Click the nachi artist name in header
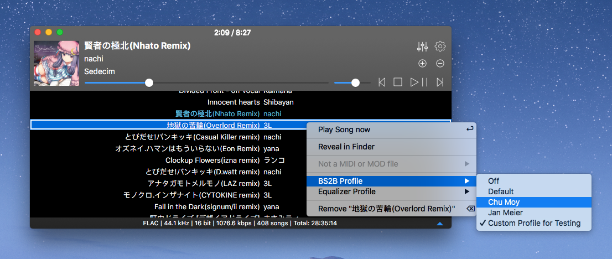Screen dimensions: 612x259 point(94,59)
